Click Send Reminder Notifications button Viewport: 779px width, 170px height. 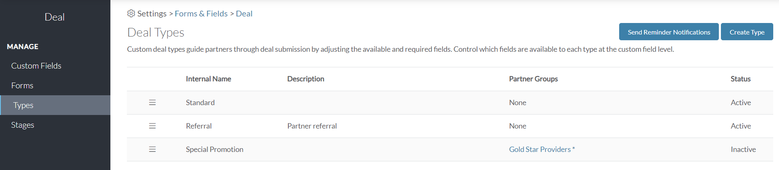(x=669, y=32)
